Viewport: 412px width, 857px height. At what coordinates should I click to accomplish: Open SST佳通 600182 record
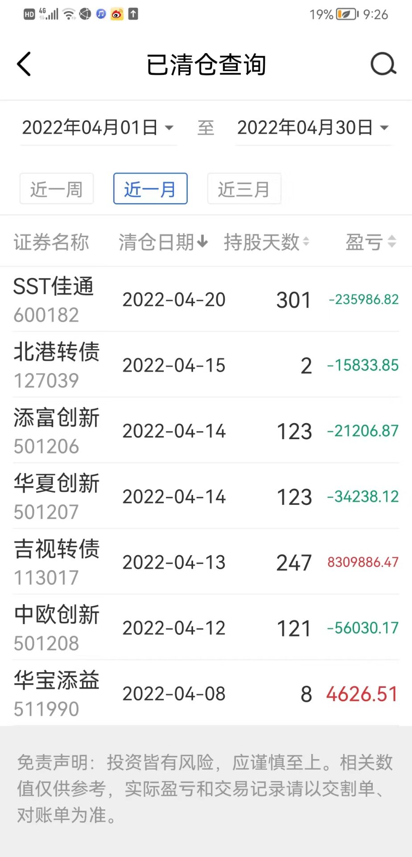(x=206, y=300)
